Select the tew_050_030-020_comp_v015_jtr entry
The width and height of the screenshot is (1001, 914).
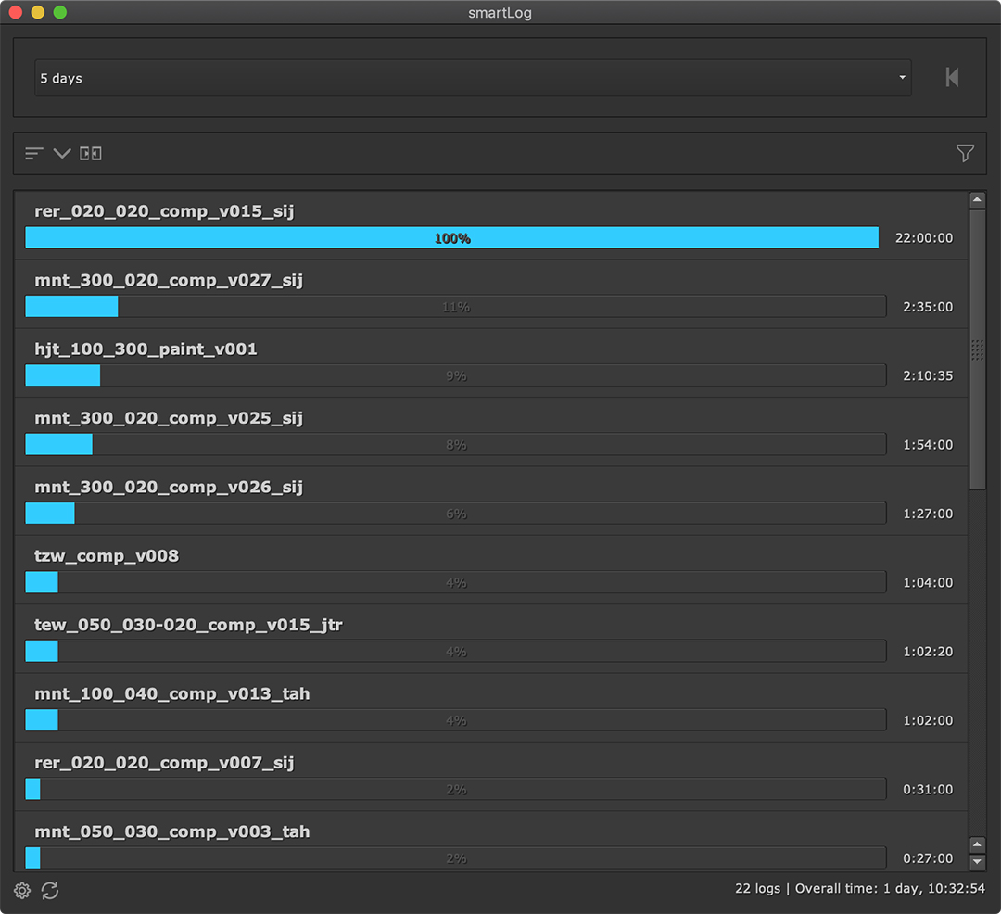188,625
